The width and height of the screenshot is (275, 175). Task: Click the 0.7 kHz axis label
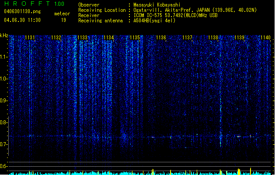[4, 144]
